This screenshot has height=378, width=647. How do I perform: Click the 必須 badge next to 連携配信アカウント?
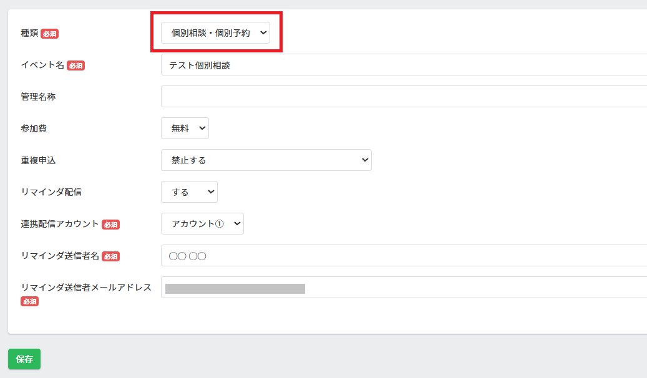click(110, 225)
